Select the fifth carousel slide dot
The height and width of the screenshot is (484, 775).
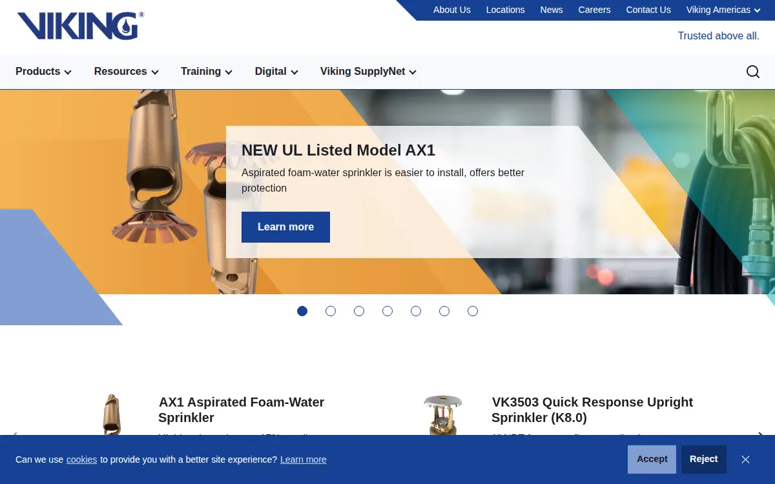coord(416,311)
